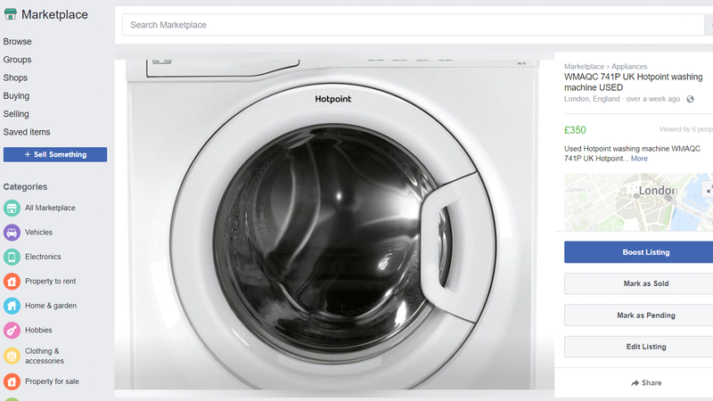Select the All Marketplace category icon

tap(12, 208)
